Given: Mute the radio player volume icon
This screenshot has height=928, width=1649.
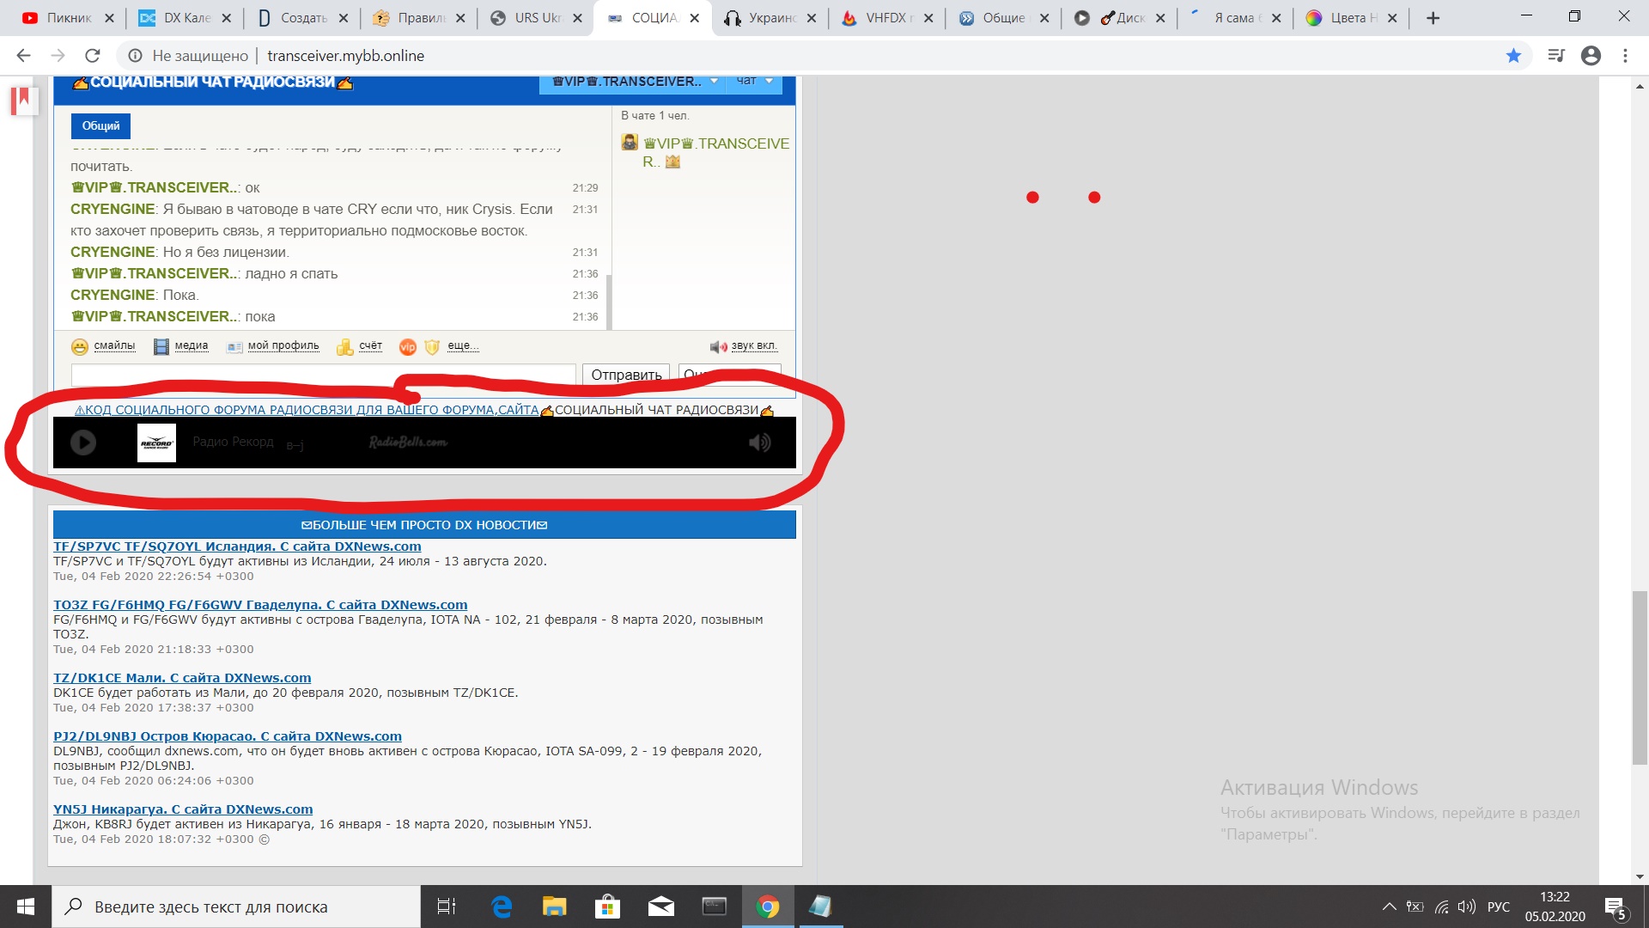Looking at the screenshot, I should (x=759, y=443).
